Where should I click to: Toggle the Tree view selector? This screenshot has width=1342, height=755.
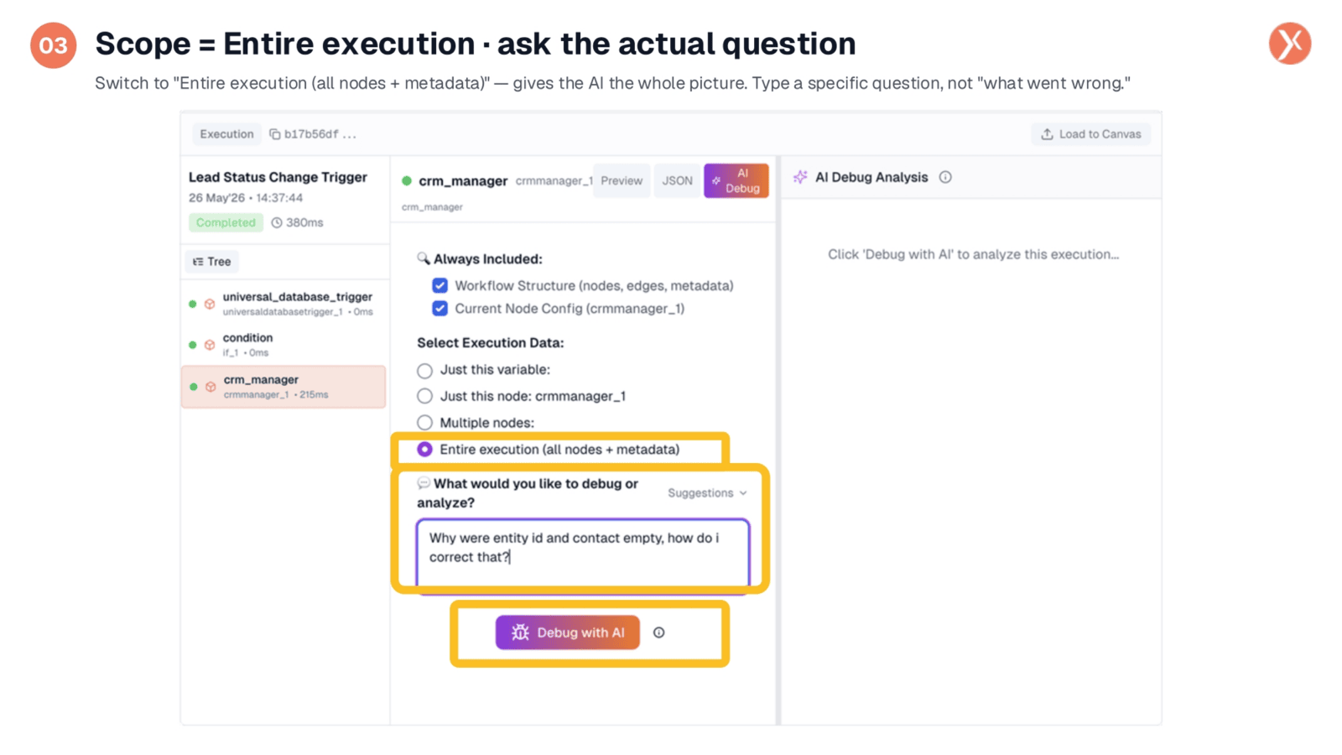tap(211, 262)
